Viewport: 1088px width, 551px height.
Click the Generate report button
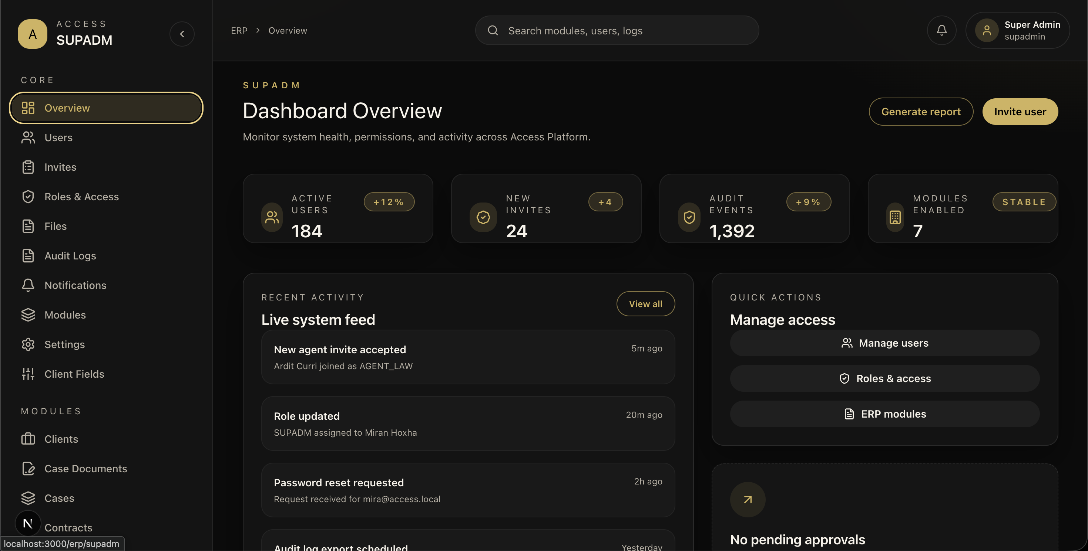coord(921,111)
